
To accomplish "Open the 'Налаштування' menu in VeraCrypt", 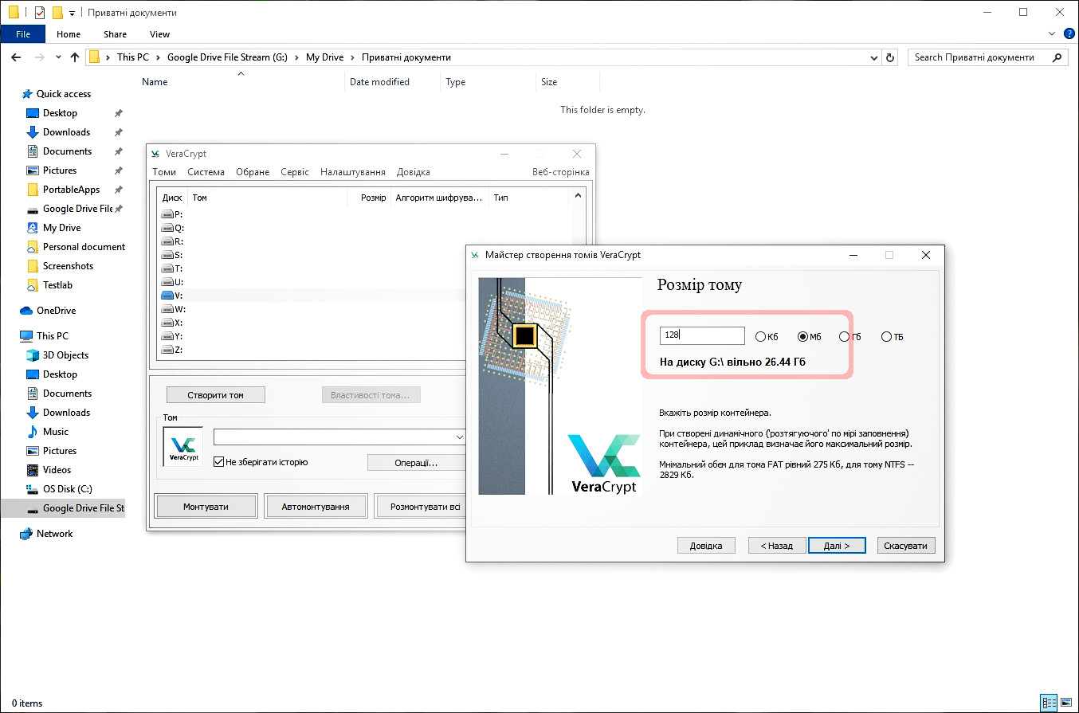I will coord(353,172).
